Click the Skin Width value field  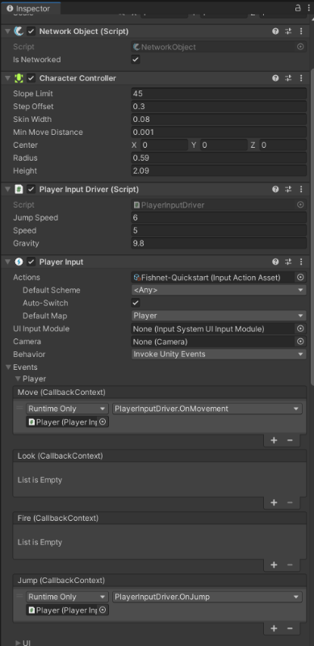219,120
